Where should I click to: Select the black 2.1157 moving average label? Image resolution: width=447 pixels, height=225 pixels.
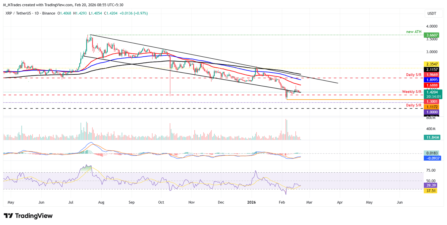[432, 70]
